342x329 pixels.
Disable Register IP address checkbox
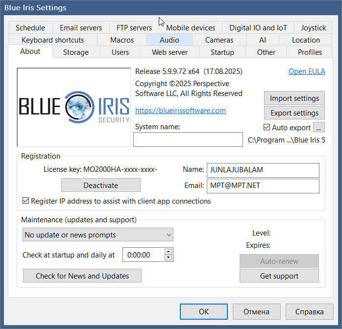26,201
